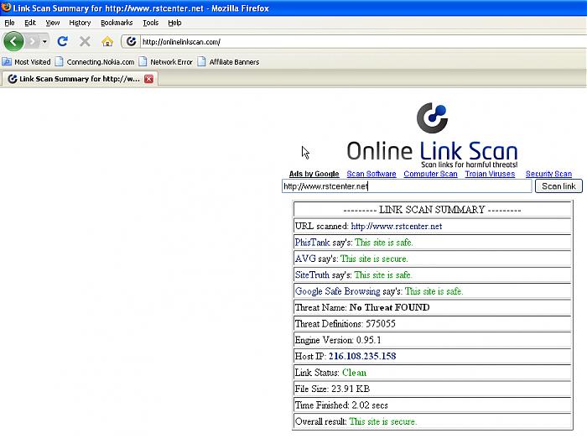Image resolution: width=587 pixels, height=439 pixels.
Task: Click the URL field containing rstcenter.net
Action: tap(407, 186)
